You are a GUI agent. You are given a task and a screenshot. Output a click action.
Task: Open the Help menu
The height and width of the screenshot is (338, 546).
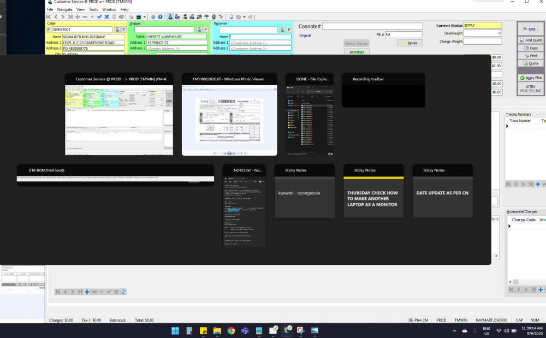pos(124,9)
